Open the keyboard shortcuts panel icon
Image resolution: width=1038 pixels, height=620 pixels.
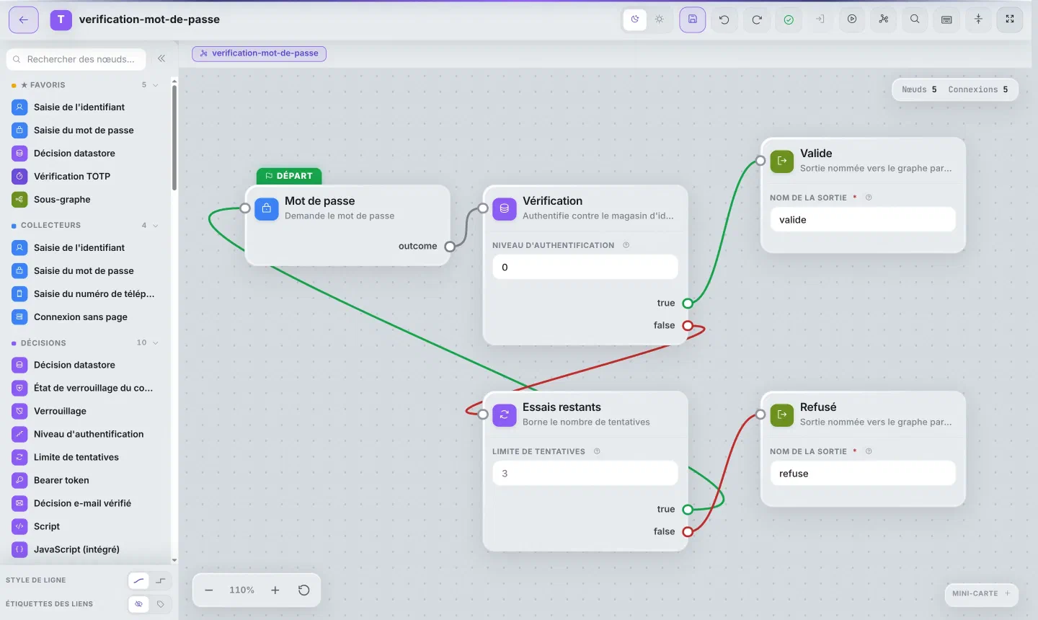tap(946, 19)
